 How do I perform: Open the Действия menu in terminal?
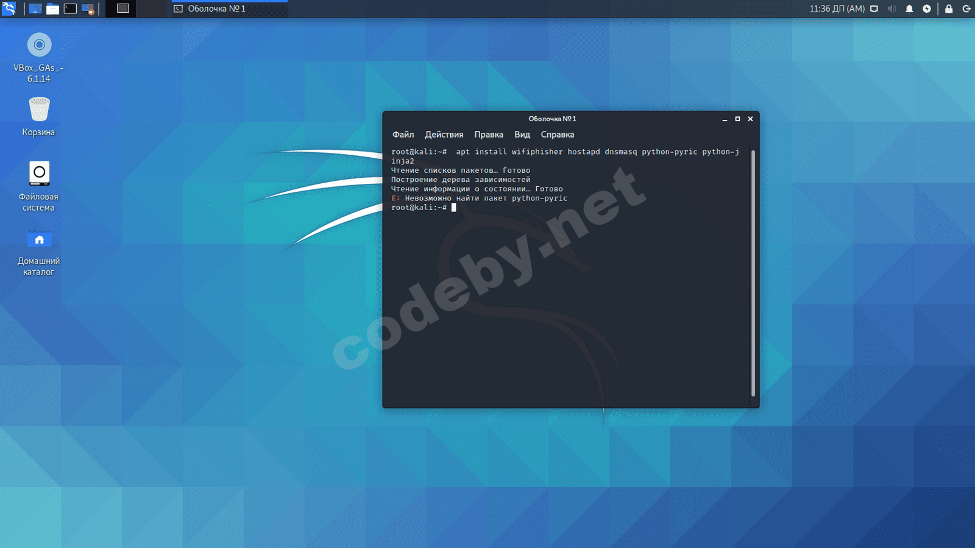[x=444, y=135]
